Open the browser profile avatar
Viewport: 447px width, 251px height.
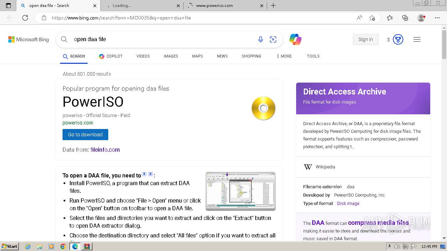[x=422, y=18]
